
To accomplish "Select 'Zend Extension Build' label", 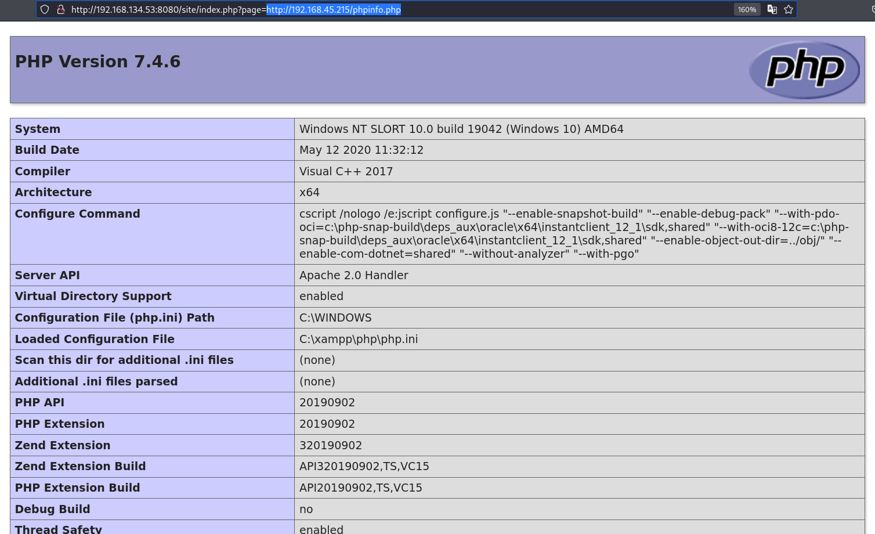I will (80, 466).
